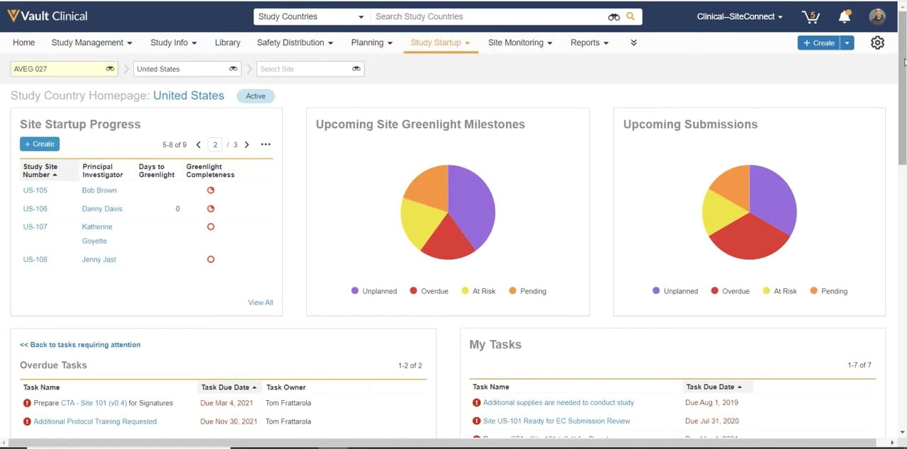Viewport: 907px width, 449px height.
Task: Click the Vault Clinical logo
Action: point(47,16)
